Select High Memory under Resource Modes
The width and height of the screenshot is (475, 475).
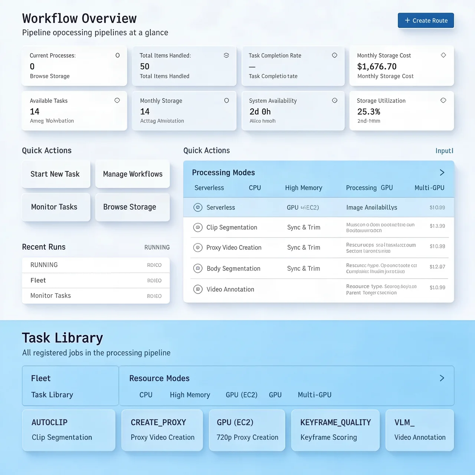point(190,394)
